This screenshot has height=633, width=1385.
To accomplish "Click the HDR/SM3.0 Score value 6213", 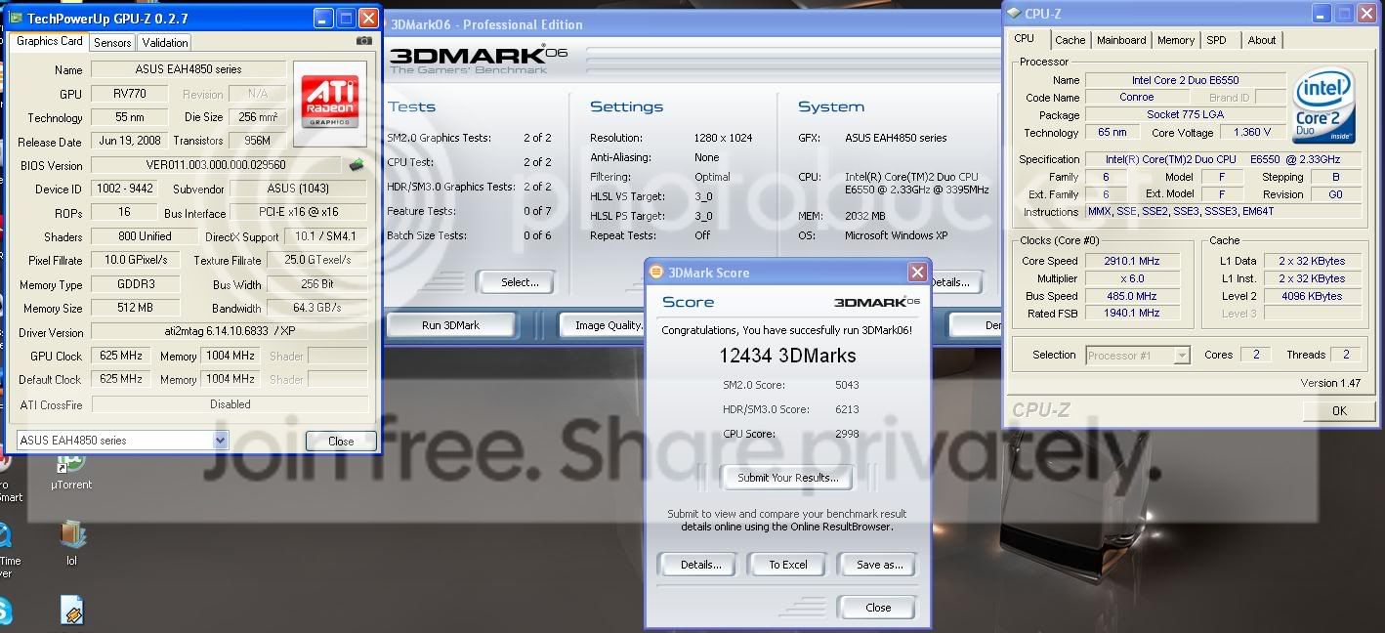I will [x=847, y=410].
